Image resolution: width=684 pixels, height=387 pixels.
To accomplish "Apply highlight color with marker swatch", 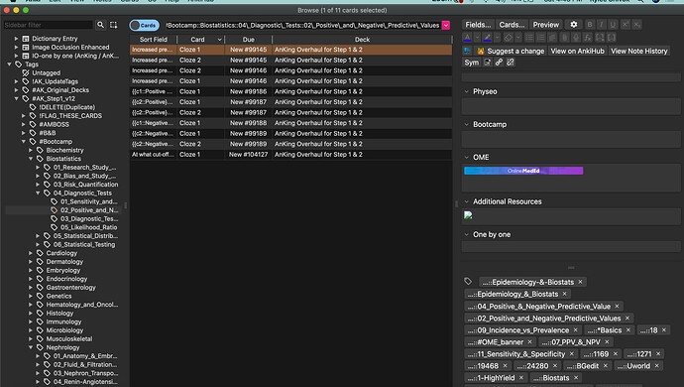I will coord(488,38).
